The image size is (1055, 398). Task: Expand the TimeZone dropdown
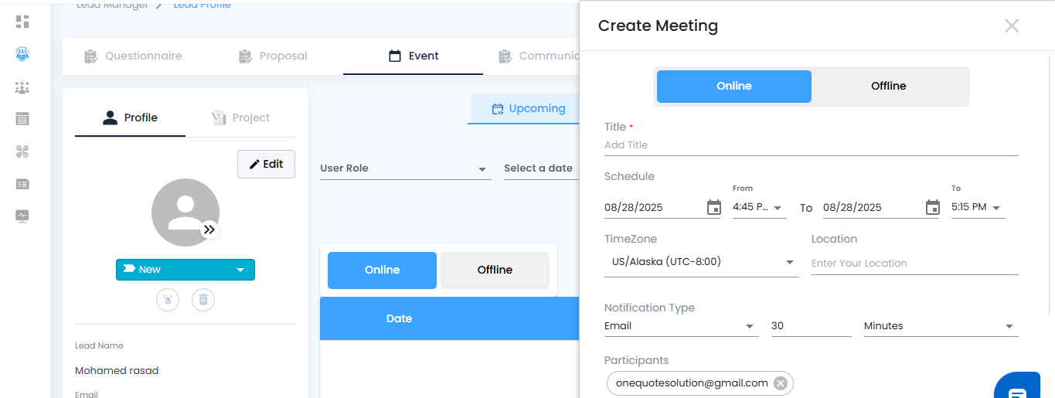click(789, 262)
